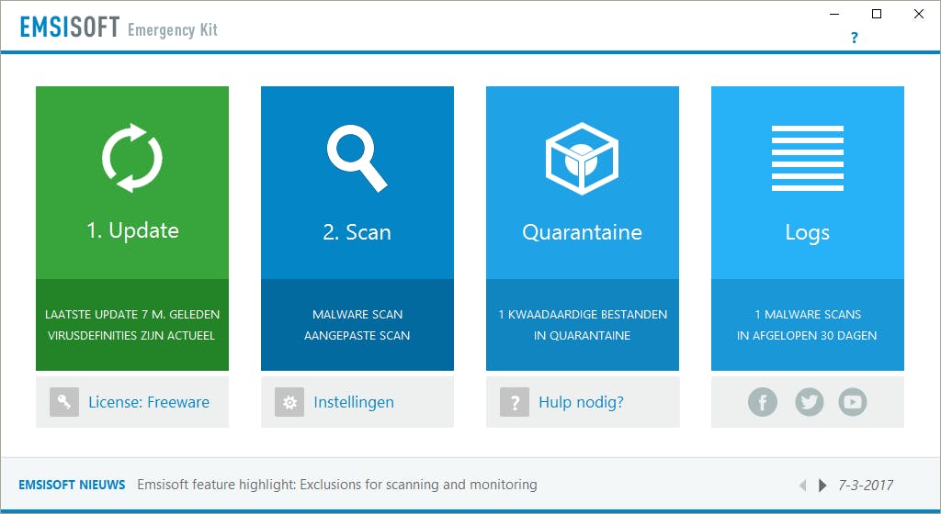Click the Scan magnifying glass icon
The height and width of the screenshot is (514, 941).
(x=357, y=158)
